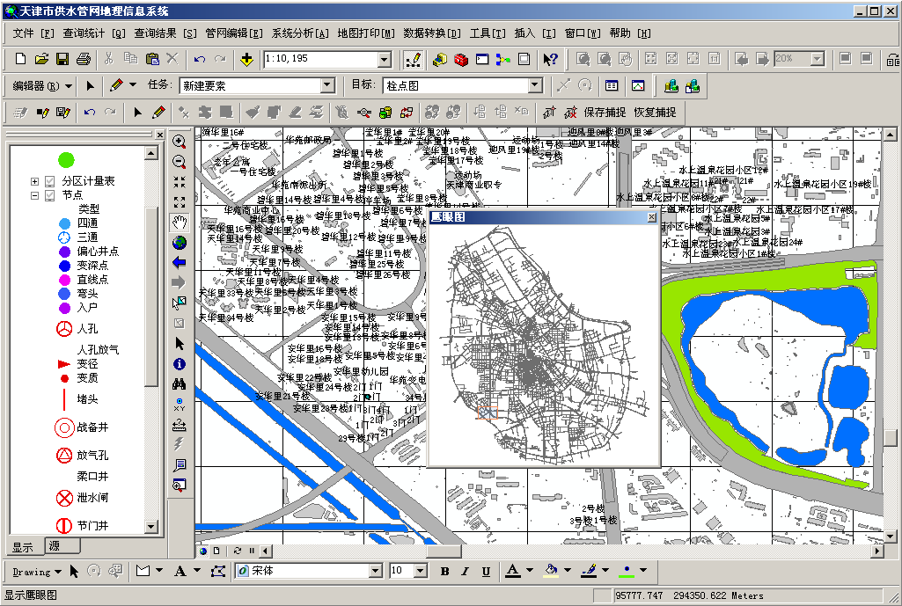This screenshot has height=606, width=902.
Task: Open the 系统分析 menu
Action: click(x=299, y=33)
